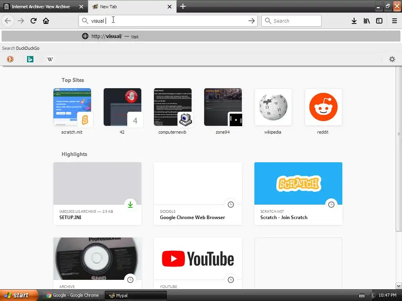Click the 10:47 PM taskbar clock
This screenshot has width=402, height=301.
click(387, 296)
